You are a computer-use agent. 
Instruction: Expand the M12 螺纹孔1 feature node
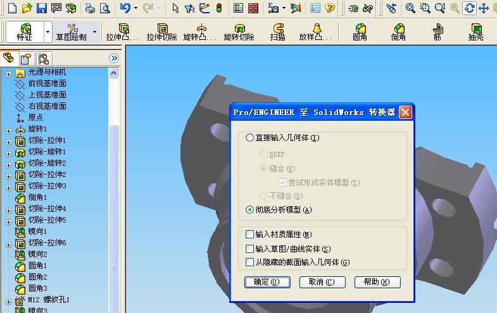[x=9, y=302]
